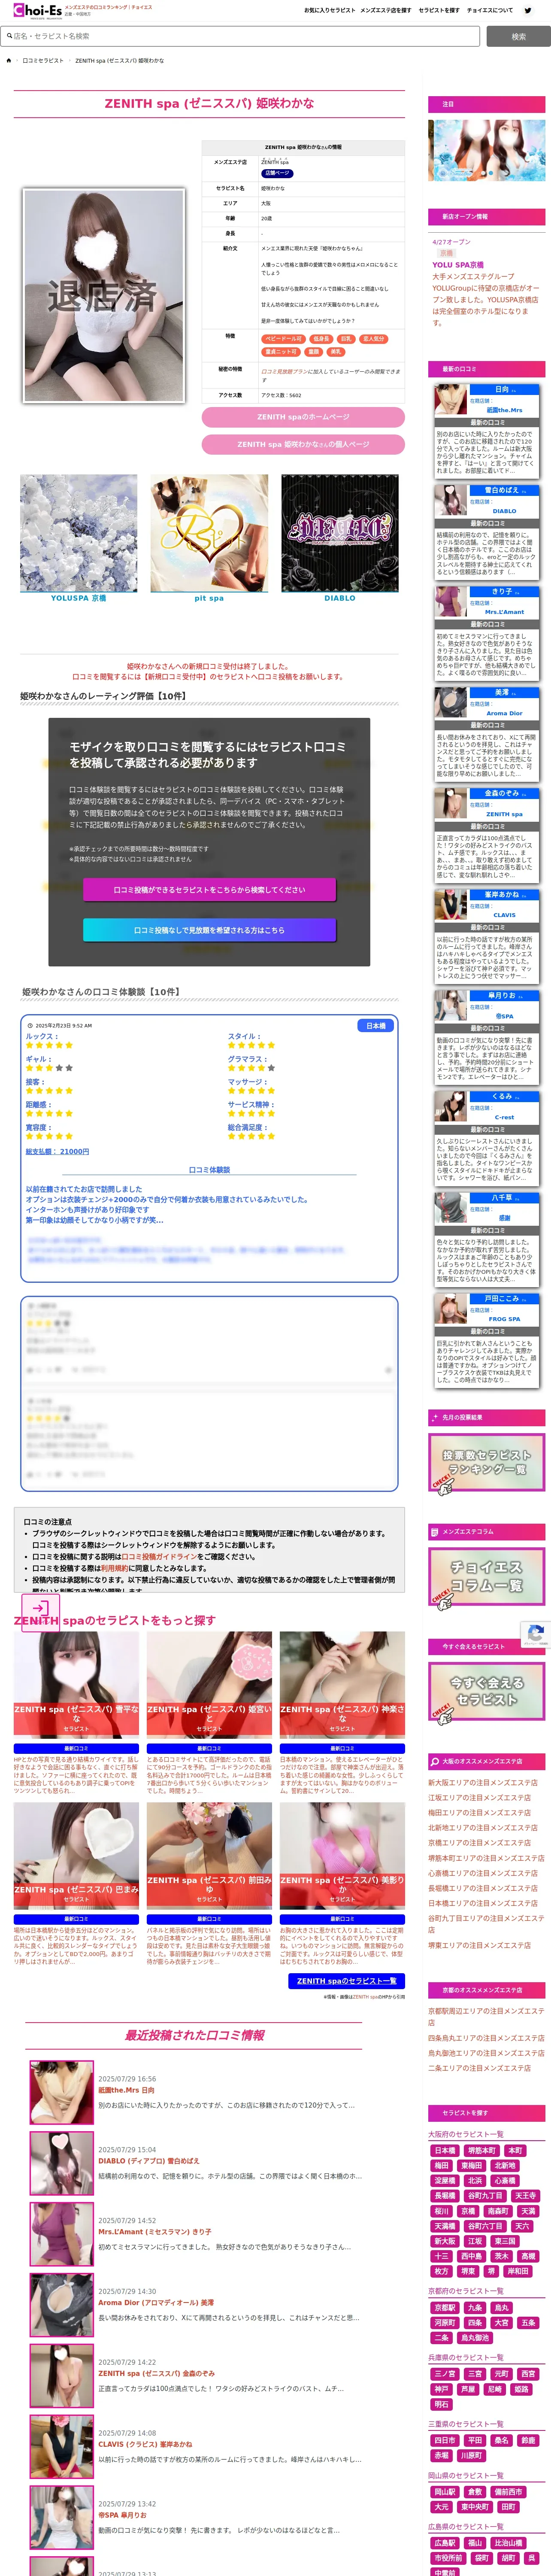Select the 烏丸御池 area tag
The width and height of the screenshot is (551, 2576).
475,2338
